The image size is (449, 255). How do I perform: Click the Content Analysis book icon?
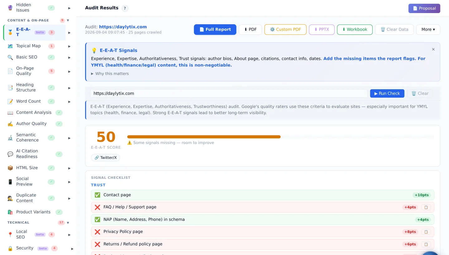(10, 113)
